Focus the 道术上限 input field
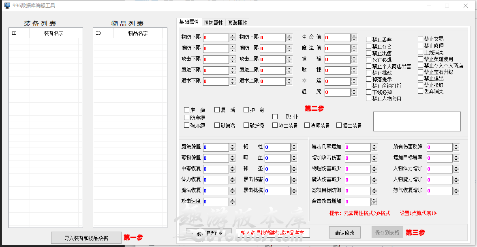Screen dimensions: 477x247 point(273,81)
